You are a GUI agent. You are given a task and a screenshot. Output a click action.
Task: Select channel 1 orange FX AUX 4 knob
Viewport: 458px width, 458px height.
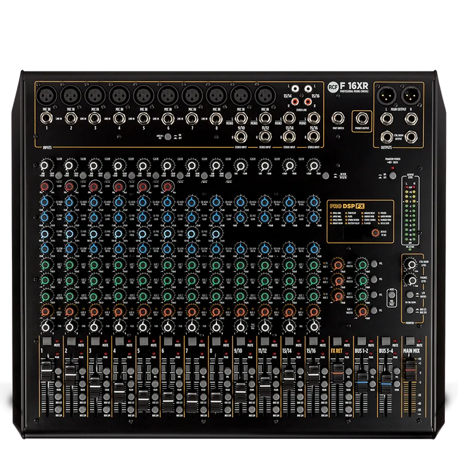tap(45, 311)
